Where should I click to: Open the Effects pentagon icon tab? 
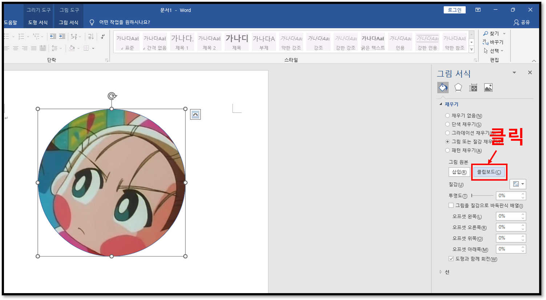[458, 87]
